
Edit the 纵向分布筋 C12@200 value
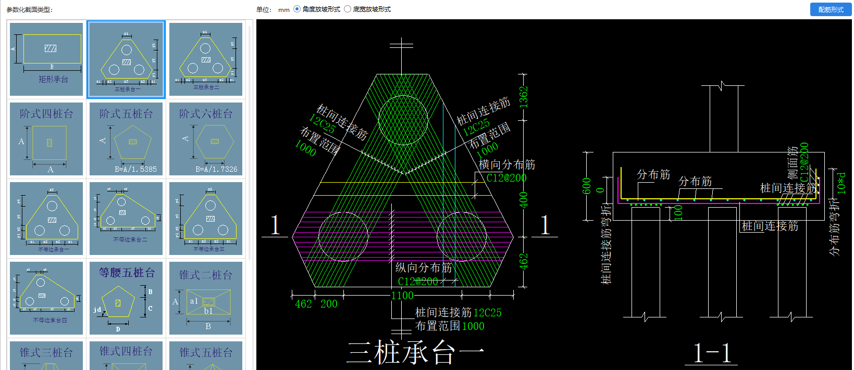[418, 282]
